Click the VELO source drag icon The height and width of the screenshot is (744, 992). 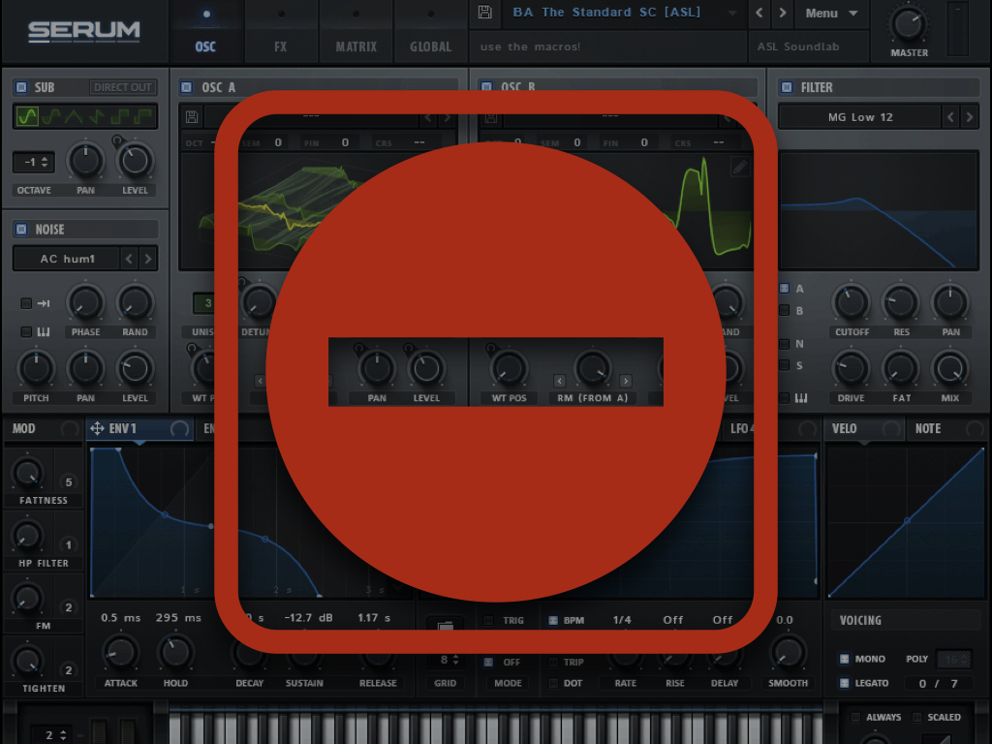891,429
